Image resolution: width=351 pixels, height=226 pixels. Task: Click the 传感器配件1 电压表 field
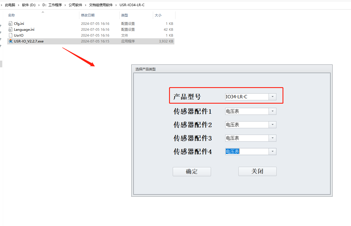(x=247, y=111)
